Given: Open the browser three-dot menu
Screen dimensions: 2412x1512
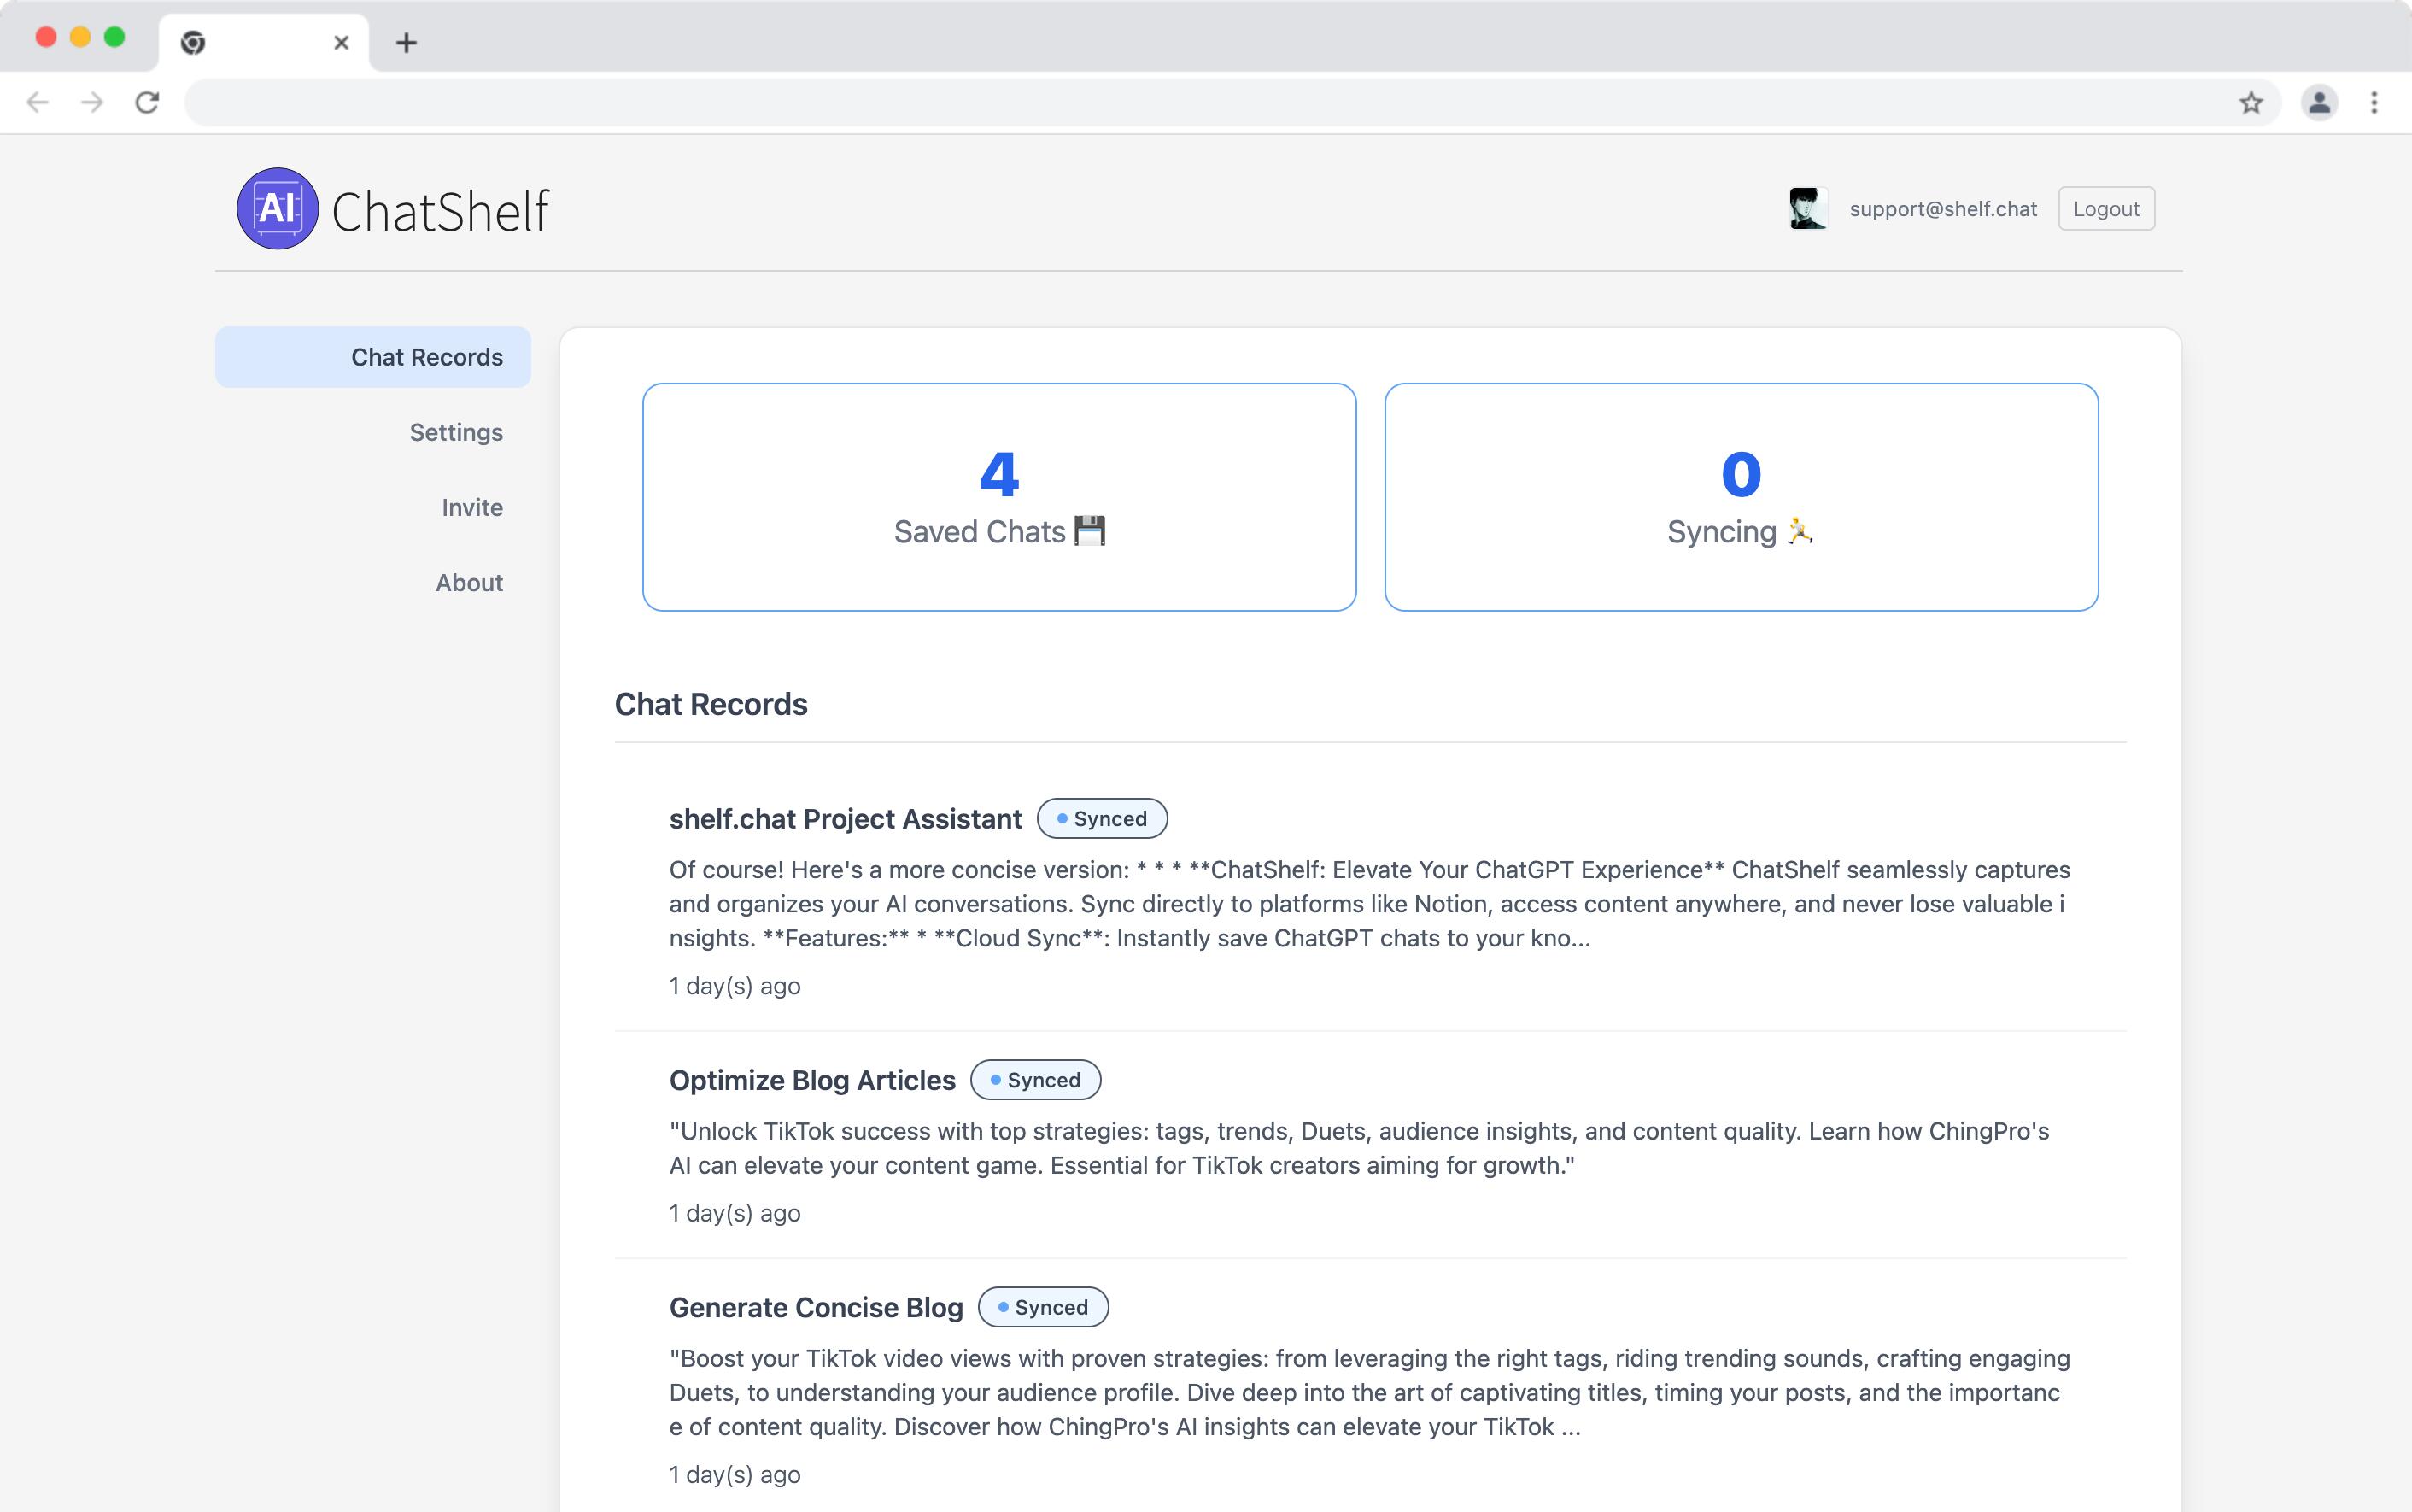Looking at the screenshot, I should [x=2374, y=102].
